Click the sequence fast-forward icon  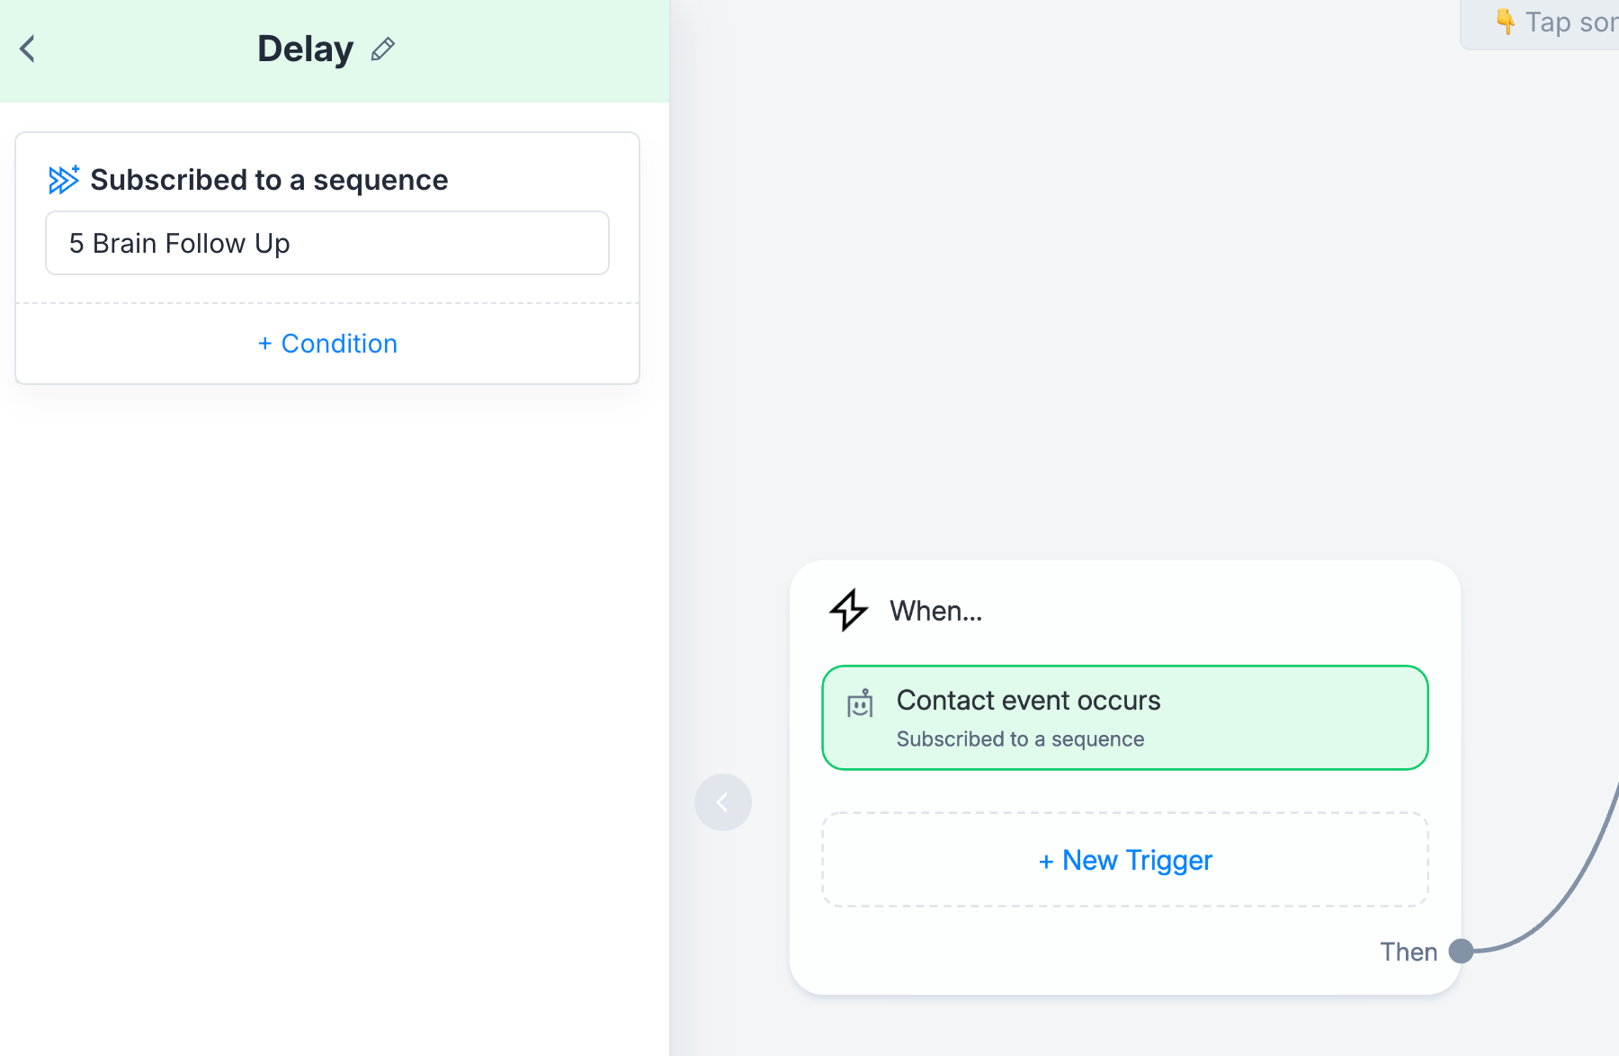point(64,180)
